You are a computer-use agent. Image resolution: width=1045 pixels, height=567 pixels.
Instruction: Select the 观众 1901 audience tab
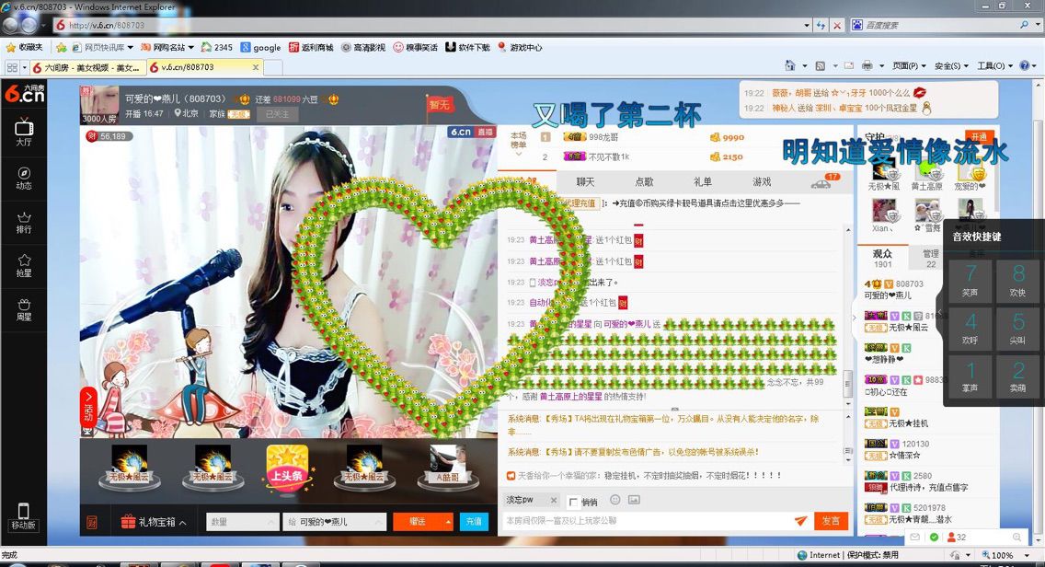tap(882, 258)
